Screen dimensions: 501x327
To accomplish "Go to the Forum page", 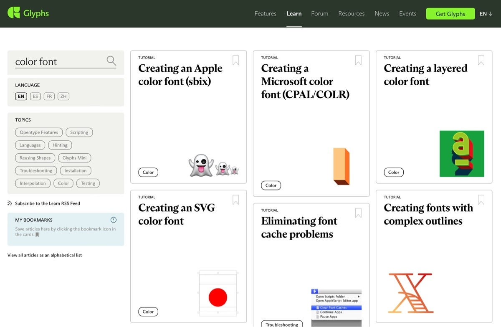I will [320, 14].
